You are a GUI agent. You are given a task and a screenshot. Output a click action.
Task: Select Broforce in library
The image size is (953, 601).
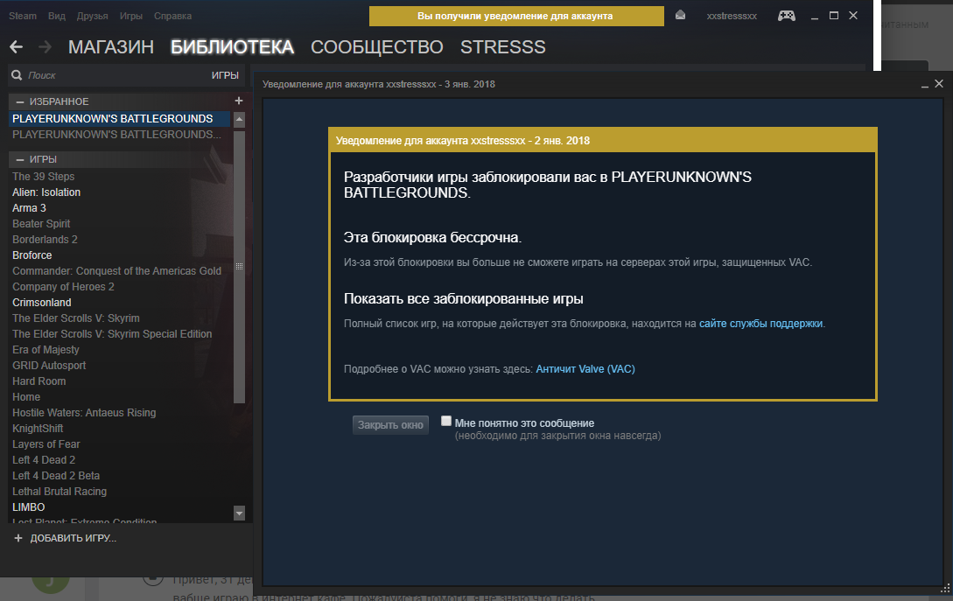pyautogui.click(x=32, y=255)
